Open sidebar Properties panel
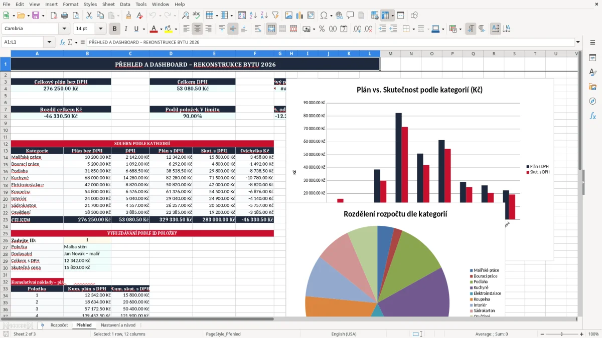This screenshot has height=338, width=602. click(x=592, y=58)
